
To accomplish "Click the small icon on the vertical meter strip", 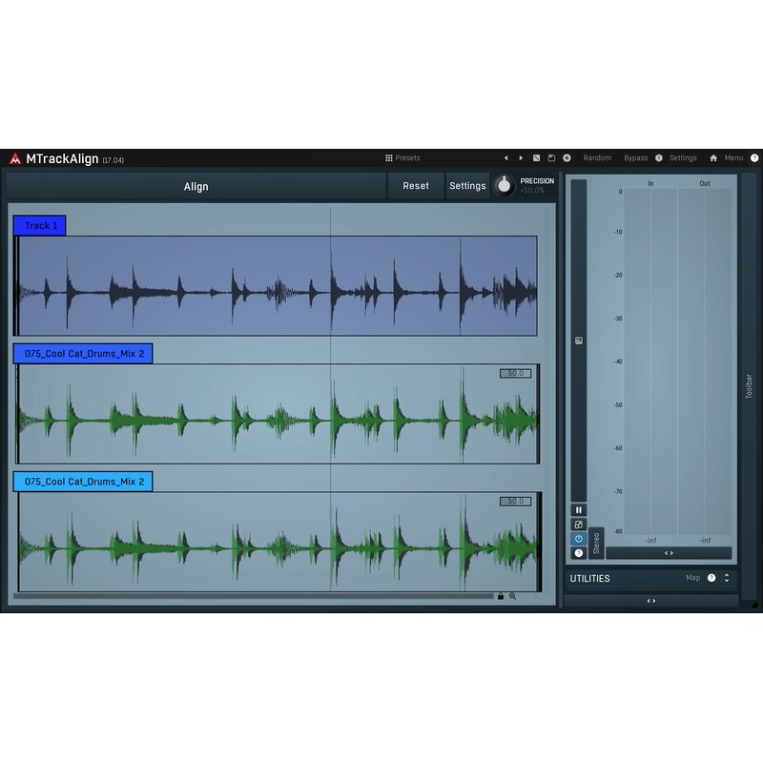I will tap(579, 340).
